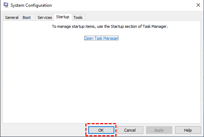Dismiss the dialog without saving using Cancel
This screenshot has width=204, height=137.
click(130, 130)
